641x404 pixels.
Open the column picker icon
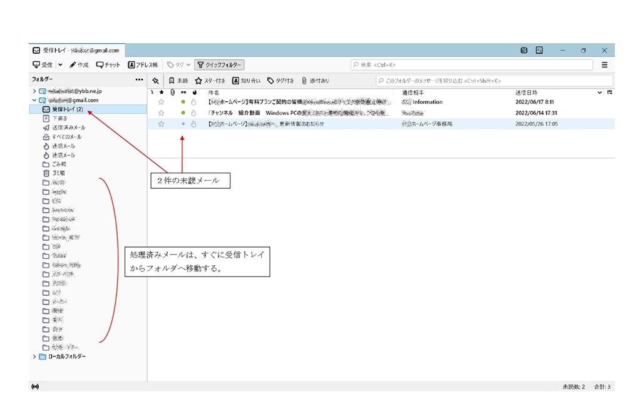pyautogui.click(x=610, y=93)
